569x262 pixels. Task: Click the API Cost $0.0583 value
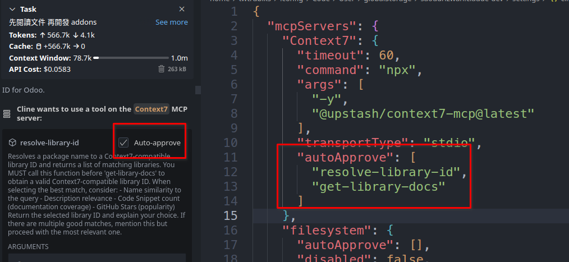57,69
